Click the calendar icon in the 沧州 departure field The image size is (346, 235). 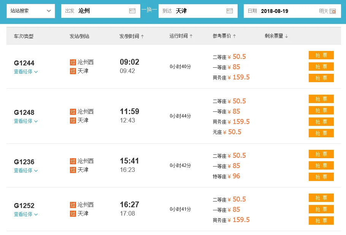(x=132, y=11)
